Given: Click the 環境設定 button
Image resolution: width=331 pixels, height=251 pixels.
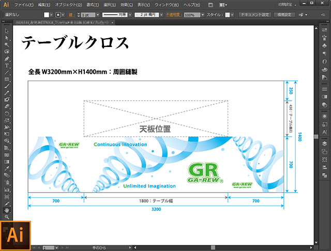Looking at the screenshot, I should click(x=284, y=15).
